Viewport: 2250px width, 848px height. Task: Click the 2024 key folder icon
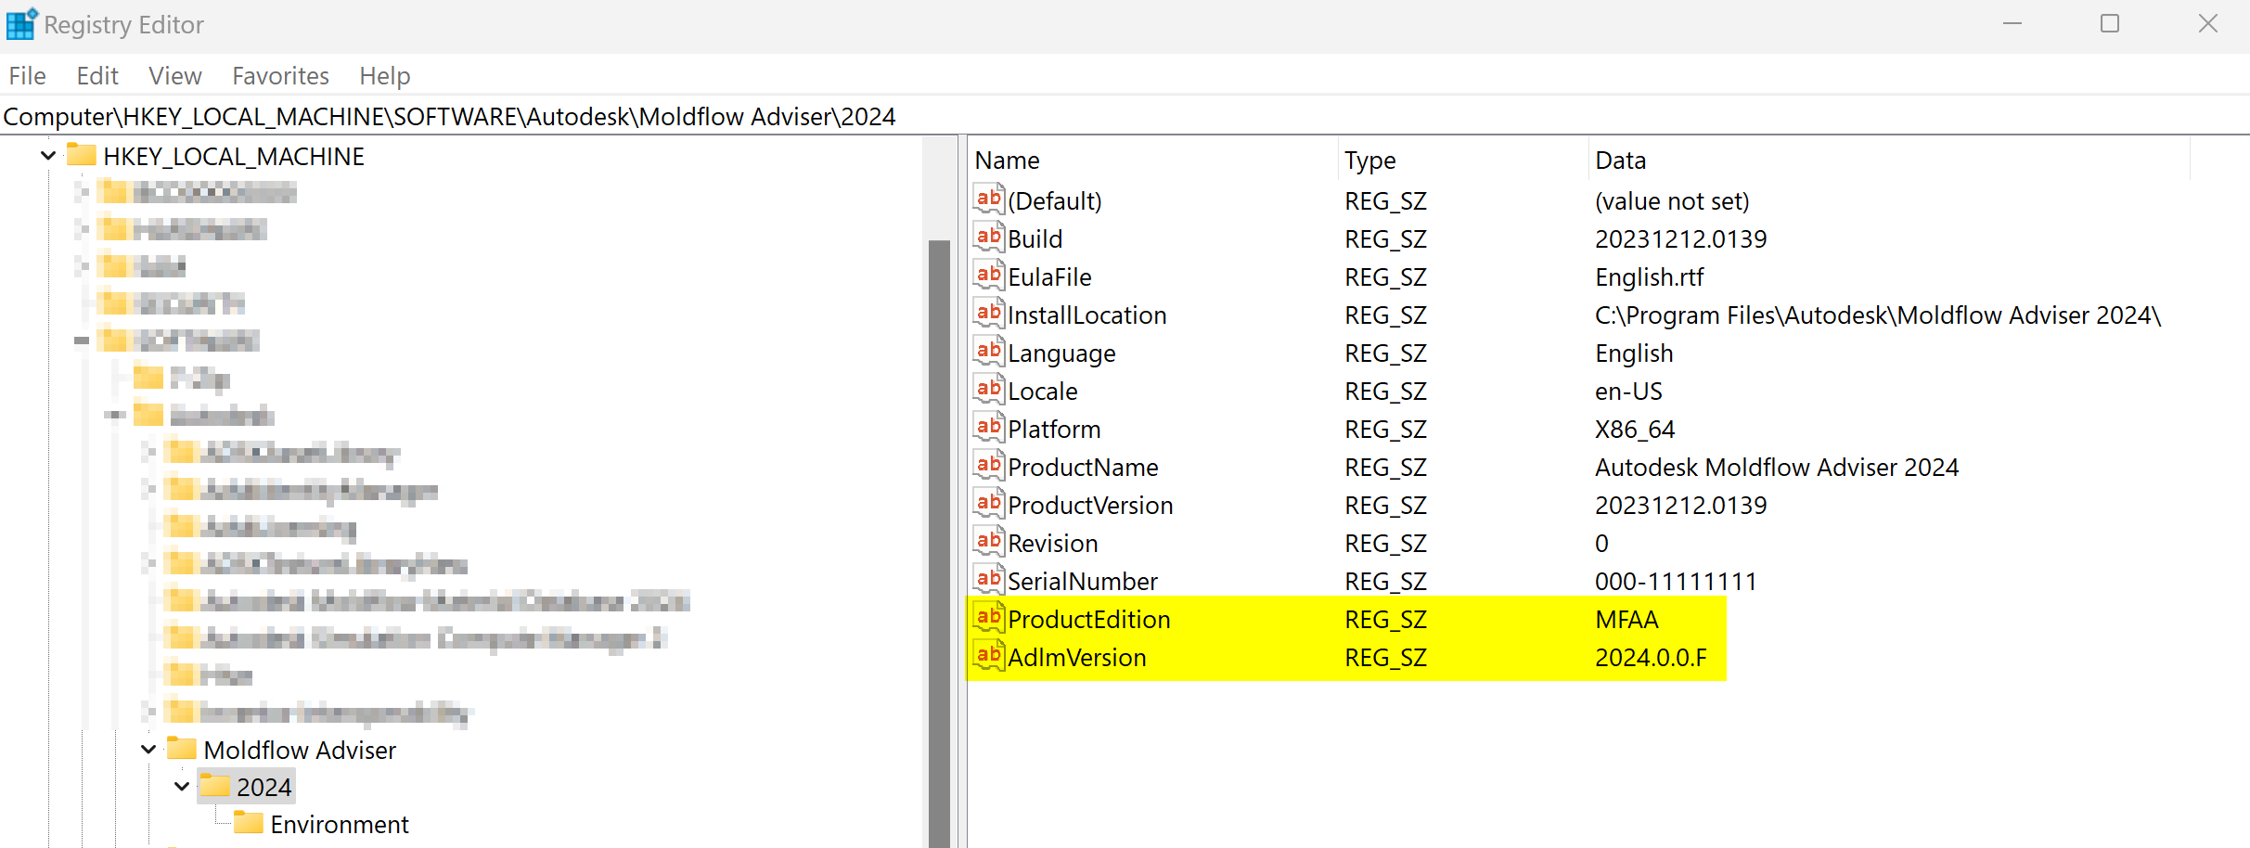click(215, 785)
